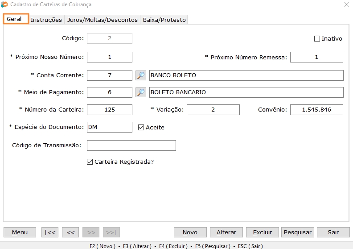
Task: Open Pesquisar to search records
Action: click(298, 232)
